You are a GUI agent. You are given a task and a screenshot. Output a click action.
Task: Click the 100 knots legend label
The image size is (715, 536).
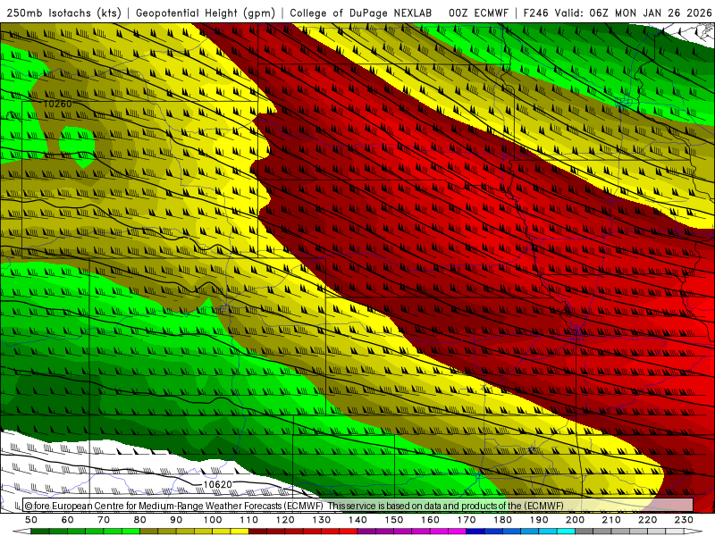[213, 520]
